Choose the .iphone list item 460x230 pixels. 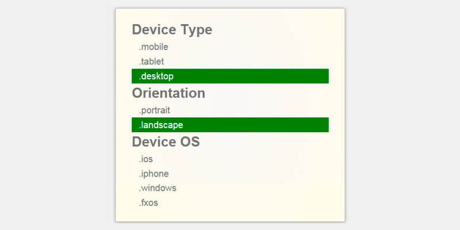[x=153, y=174]
